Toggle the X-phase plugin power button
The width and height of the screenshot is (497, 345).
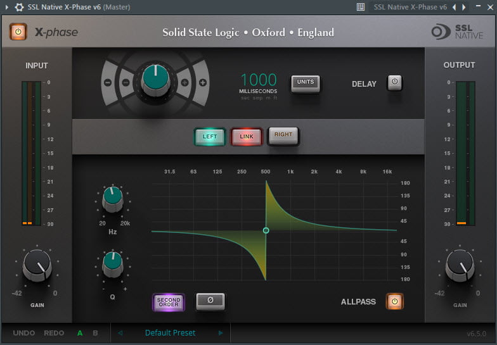point(18,32)
